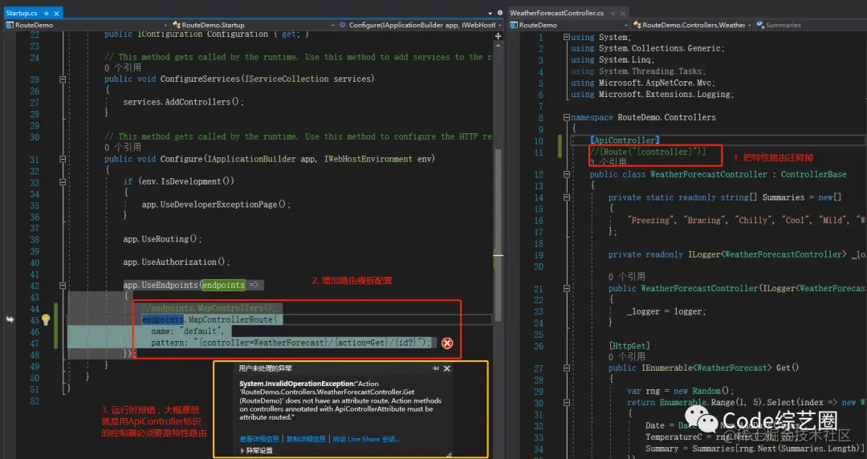Viewport: 867px width, 459px height.
Task: Close the unhandled exception popup
Action: coord(447,368)
